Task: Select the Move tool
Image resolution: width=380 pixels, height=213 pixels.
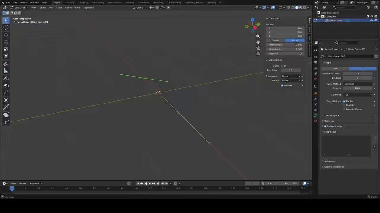Action: 6,35
